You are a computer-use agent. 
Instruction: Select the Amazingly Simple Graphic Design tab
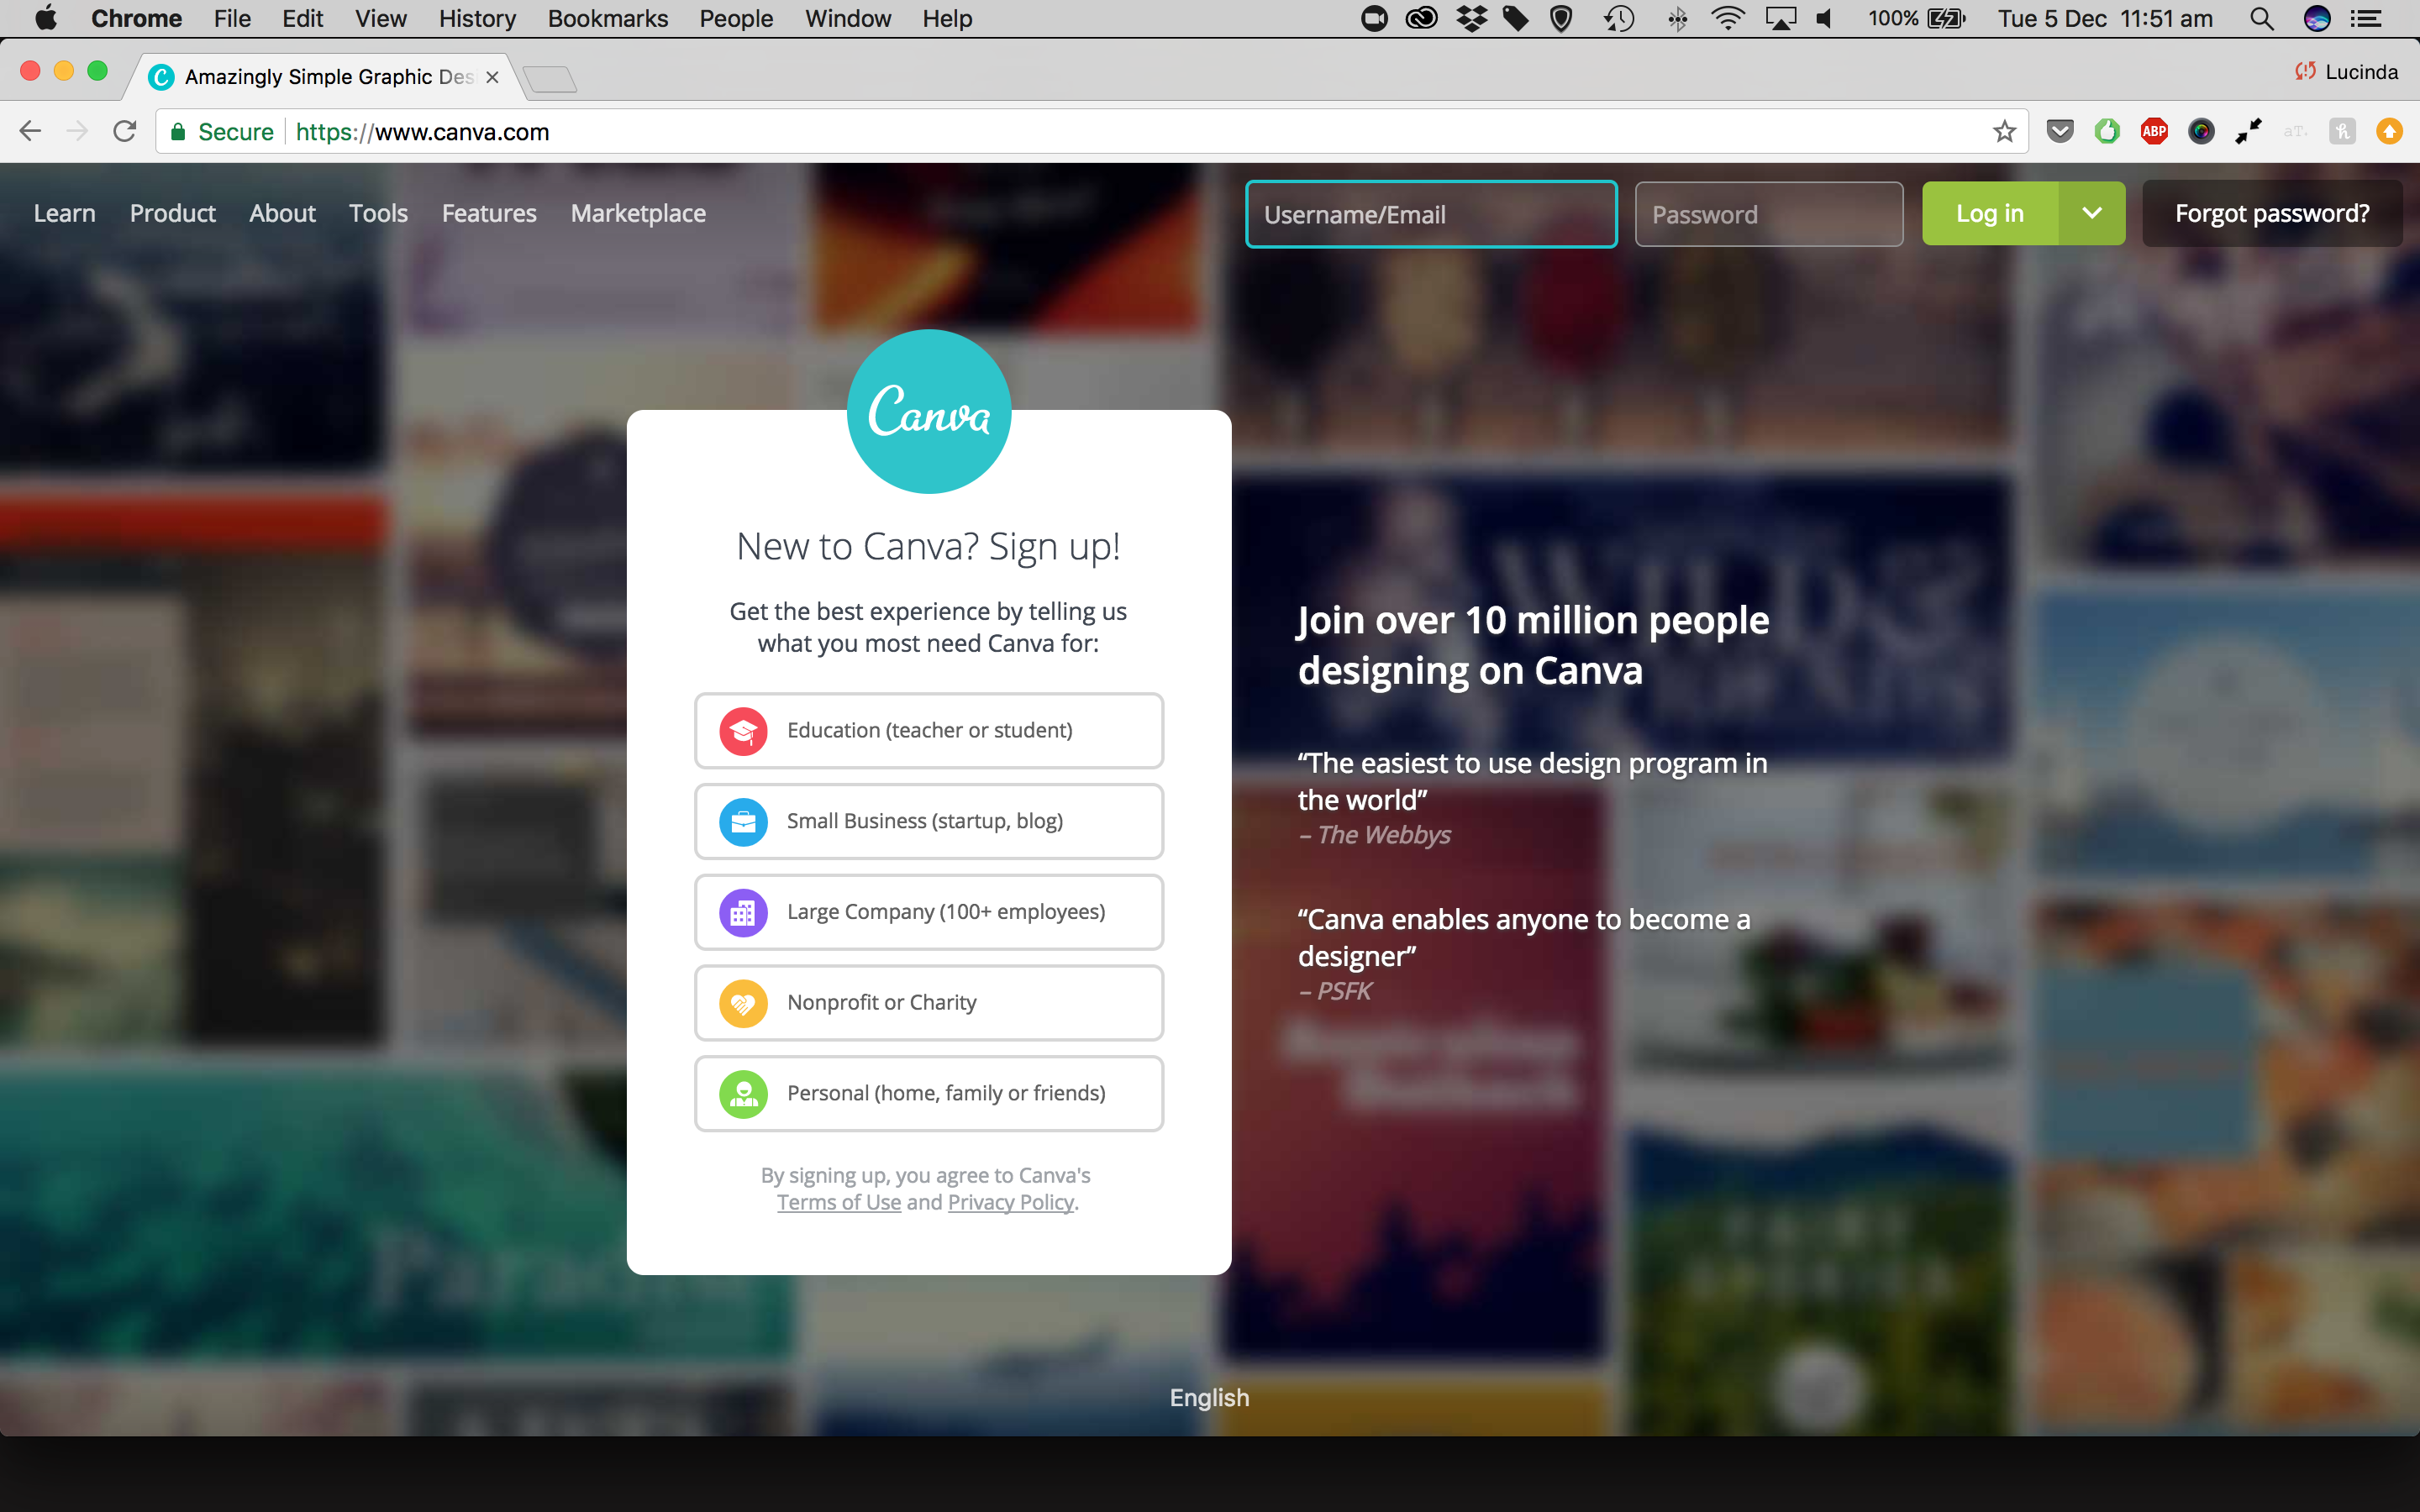pos(326,77)
